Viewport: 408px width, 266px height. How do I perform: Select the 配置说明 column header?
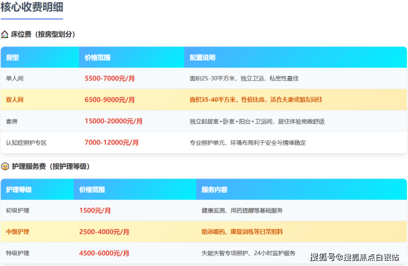[x=202, y=57]
